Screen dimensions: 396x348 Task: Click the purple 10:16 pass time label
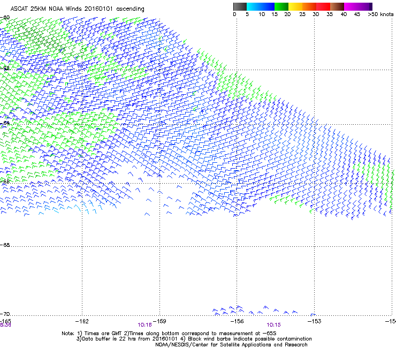click(144, 325)
